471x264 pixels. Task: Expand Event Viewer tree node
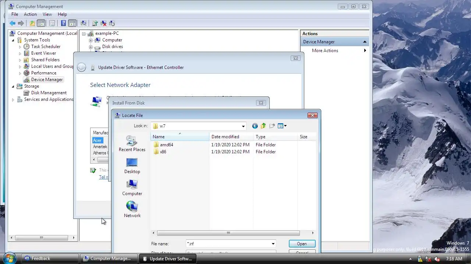click(x=20, y=53)
